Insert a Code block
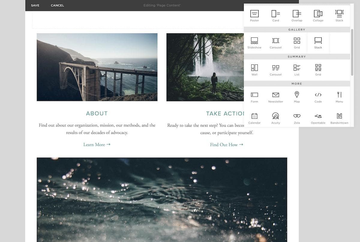This screenshot has width=360, height=242. click(318, 96)
